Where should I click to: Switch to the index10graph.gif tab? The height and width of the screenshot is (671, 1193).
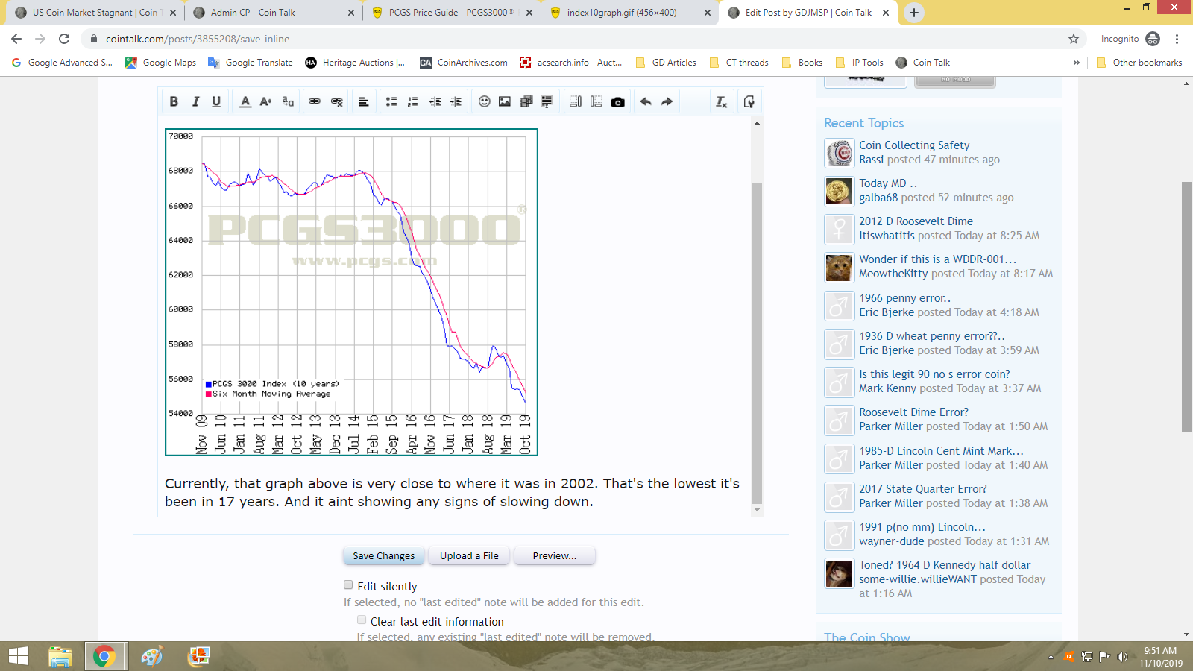(x=629, y=13)
